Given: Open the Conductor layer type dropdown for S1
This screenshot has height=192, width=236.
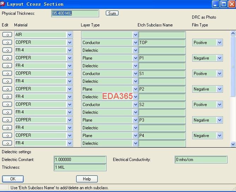Looking at the screenshot, I should (135, 74).
